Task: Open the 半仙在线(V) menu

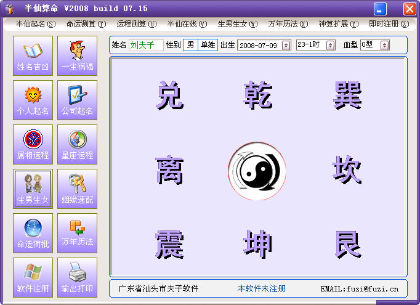Action: click(x=187, y=24)
